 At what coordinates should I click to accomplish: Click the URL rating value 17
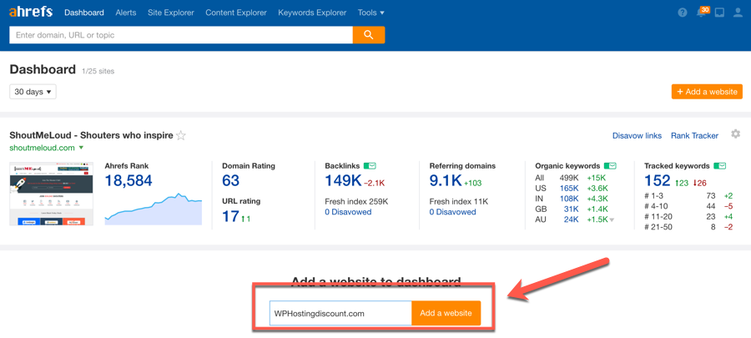pos(231,216)
